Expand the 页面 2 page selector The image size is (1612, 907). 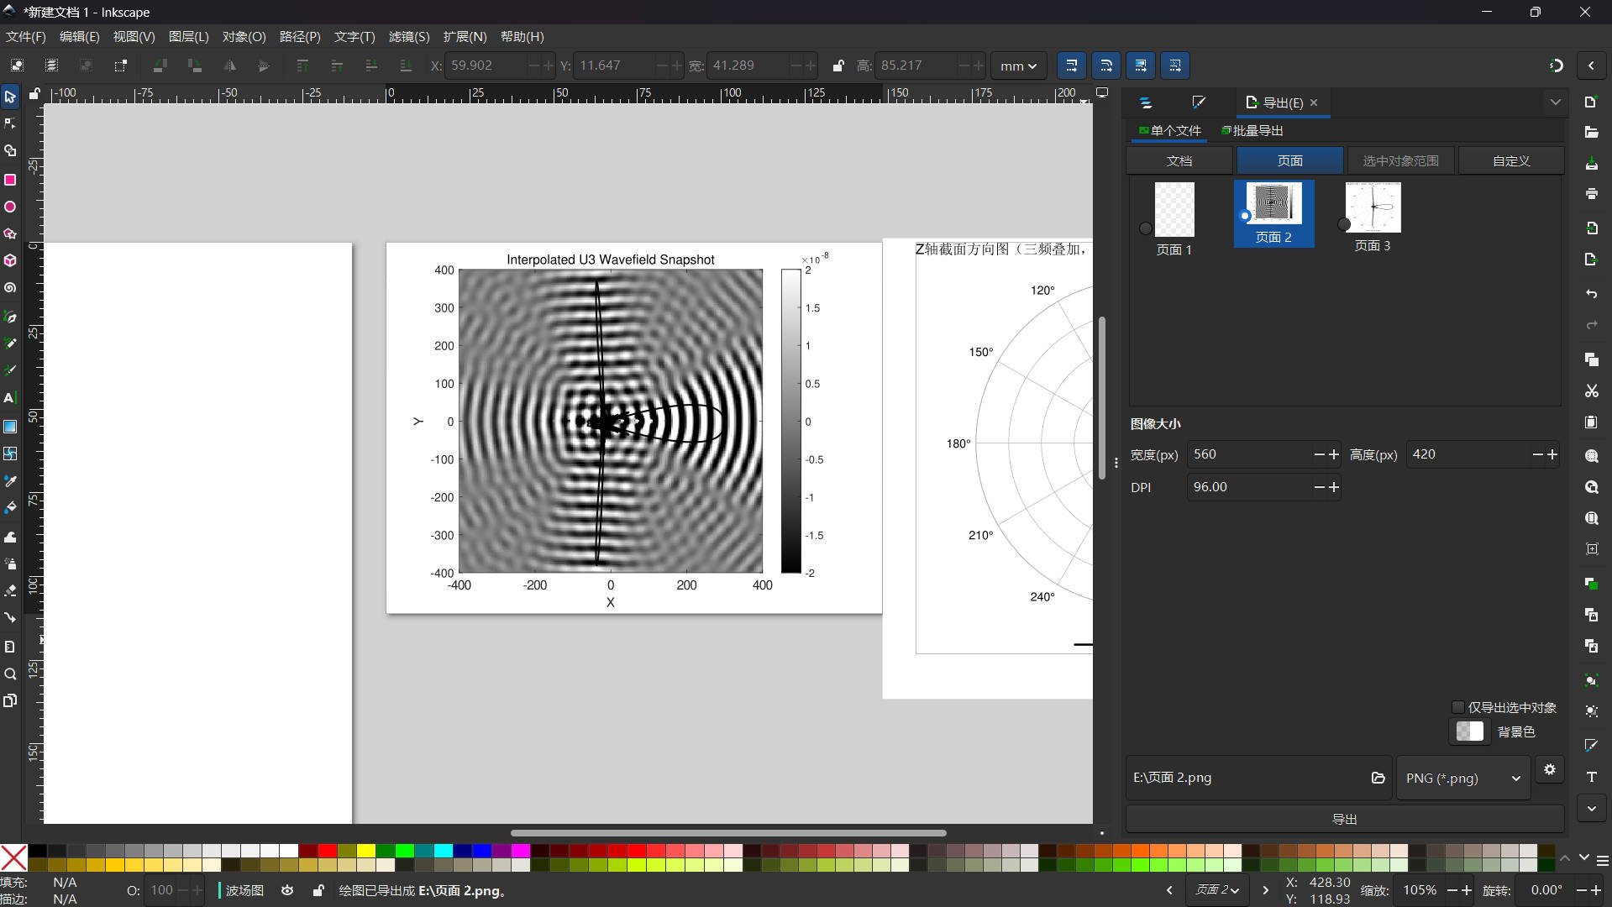pyautogui.click(x=1217, y=890)
